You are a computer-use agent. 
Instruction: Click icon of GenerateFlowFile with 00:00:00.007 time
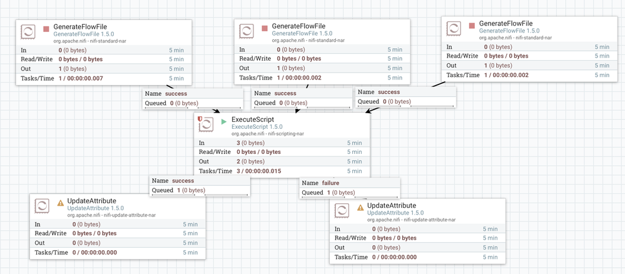point(27,31)
